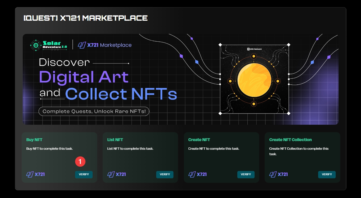
Task: Click the red number 1 badge
Action: click(80, 162)
